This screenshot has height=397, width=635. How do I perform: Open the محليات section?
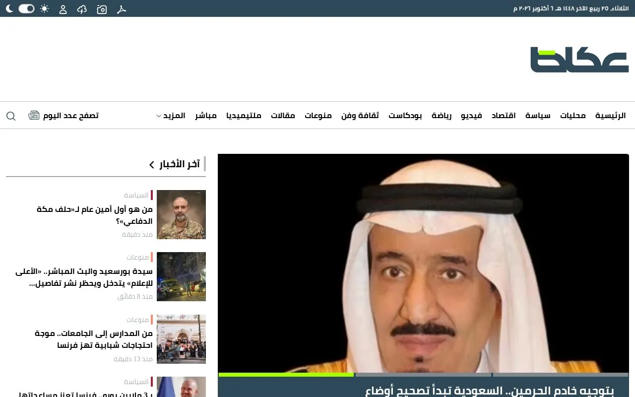(x=573, y=116)
